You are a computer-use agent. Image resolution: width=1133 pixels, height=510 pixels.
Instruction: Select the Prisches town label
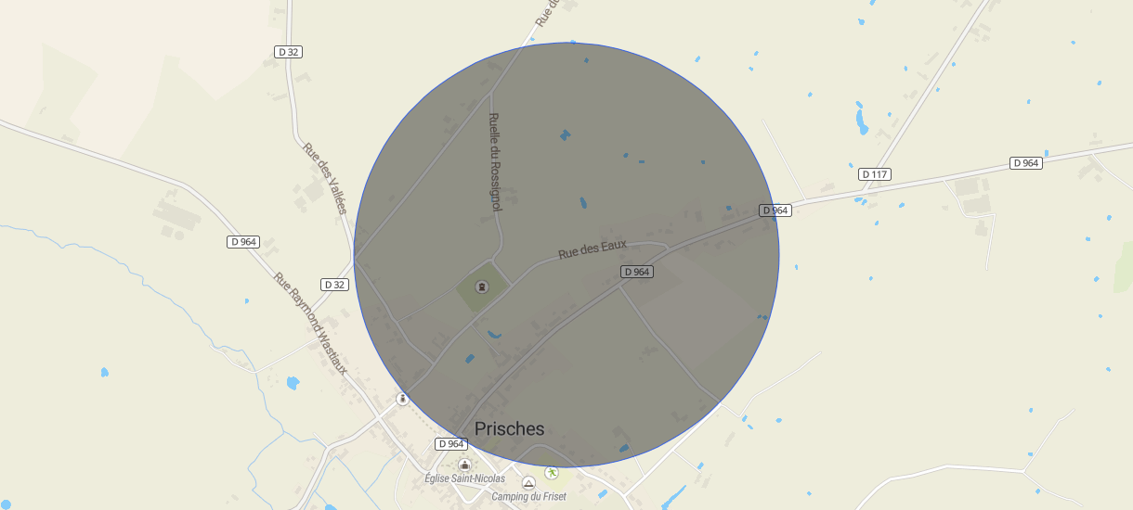tap(509, 428)
